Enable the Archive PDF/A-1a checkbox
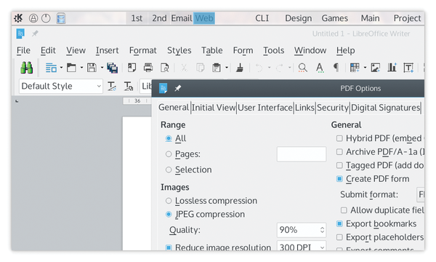The image size is (436, 262). [x=339, y=152]
